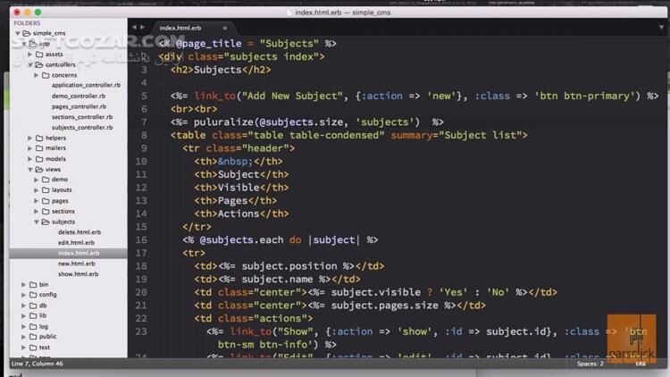Screen dimensions: 670x377
Task: Click the window title index.html.erb — simple_cms
Action: click(x=343, y=13)
